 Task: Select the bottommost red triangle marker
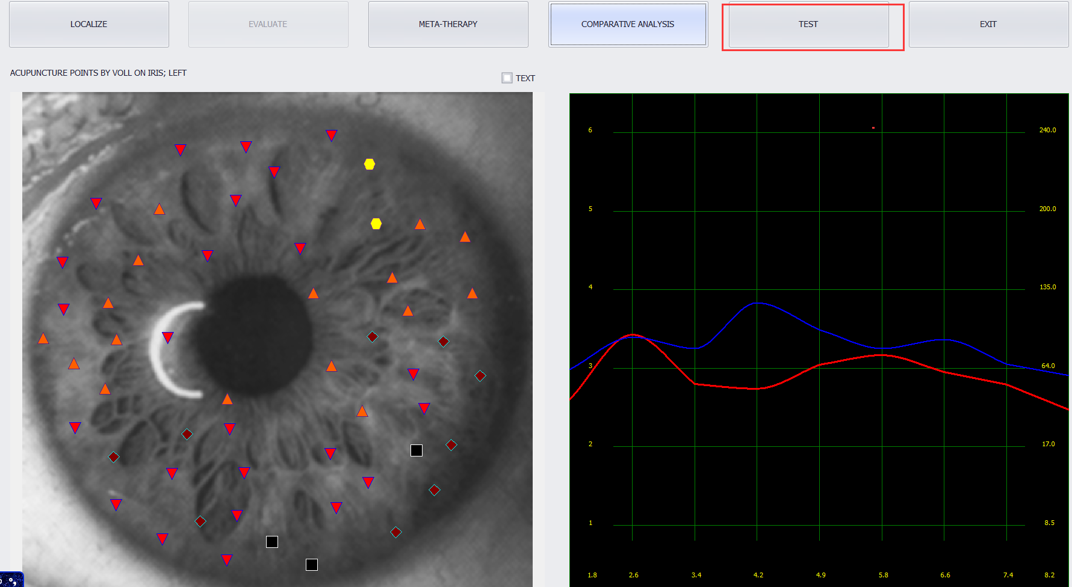227,560
